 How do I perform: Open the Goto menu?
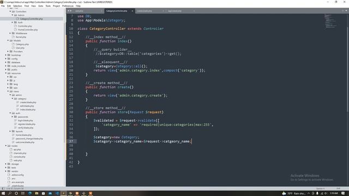tap(40, 6)
